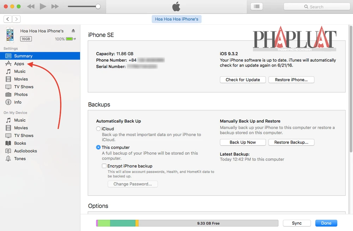The height and width of the screenshot is (231, 353).
Task: Click the fast-forward (next track) icon
Action: coord(55,6)
